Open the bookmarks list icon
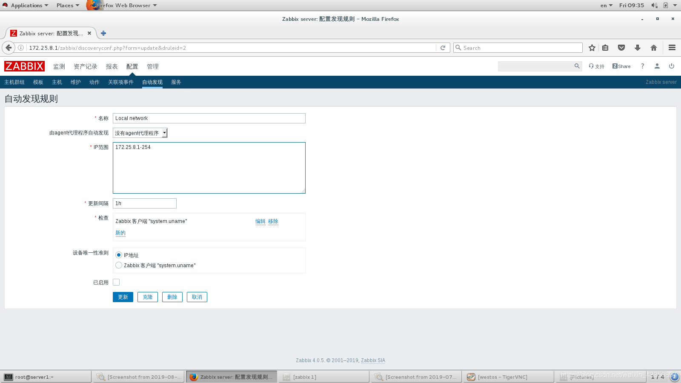681x383 pixels. pos(605,48)
